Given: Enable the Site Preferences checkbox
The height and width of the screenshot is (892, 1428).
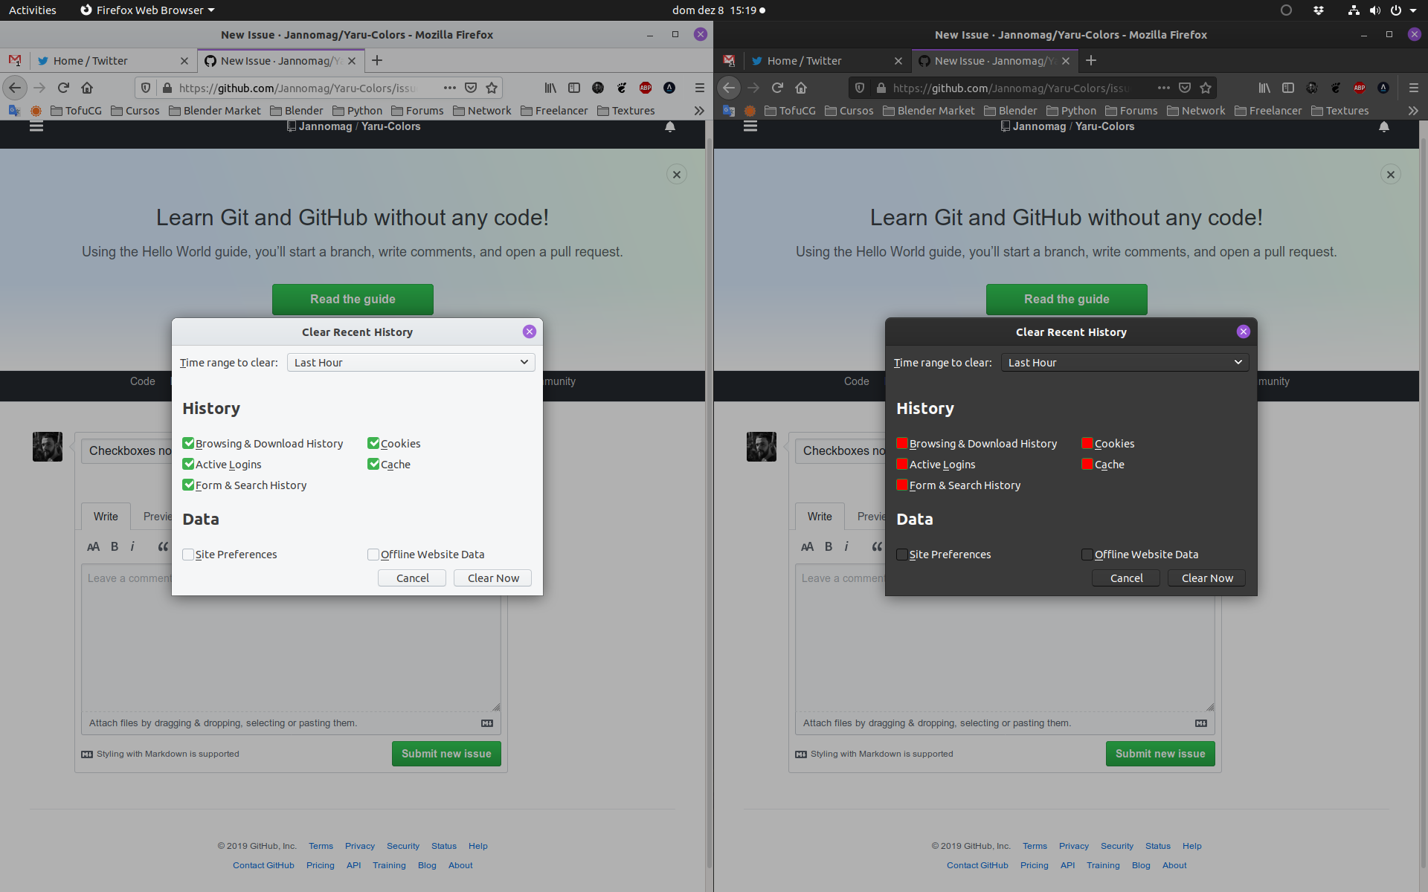Looking at the screenshot, I should (x=189, y=555).
